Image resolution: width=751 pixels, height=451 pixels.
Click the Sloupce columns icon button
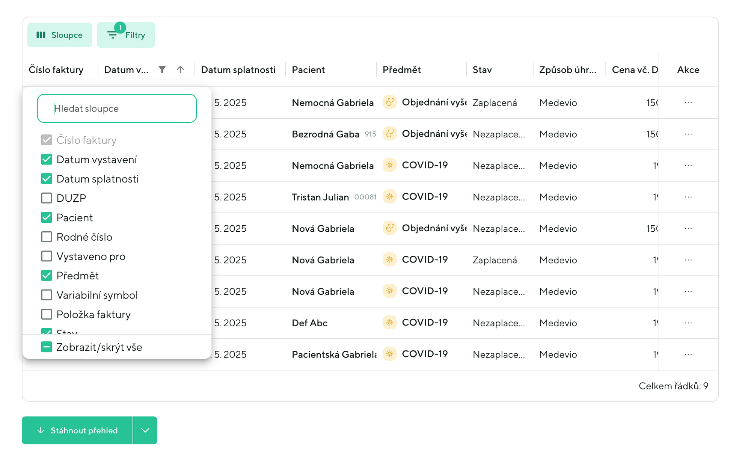click(x=60, y=35)
